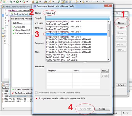Click the red X error icon in dialog
This screenshot has height=116, width=132.
(x=36, y=98)
